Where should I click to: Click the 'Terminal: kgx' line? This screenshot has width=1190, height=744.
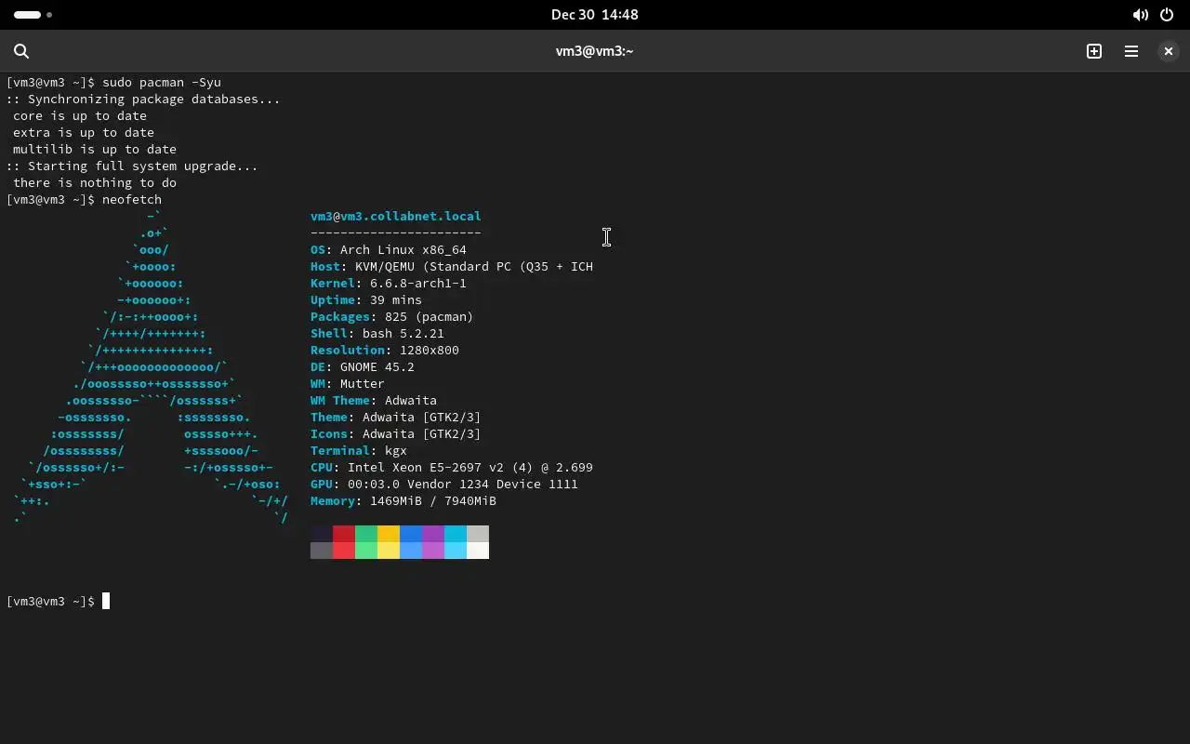tap(359, 450)
